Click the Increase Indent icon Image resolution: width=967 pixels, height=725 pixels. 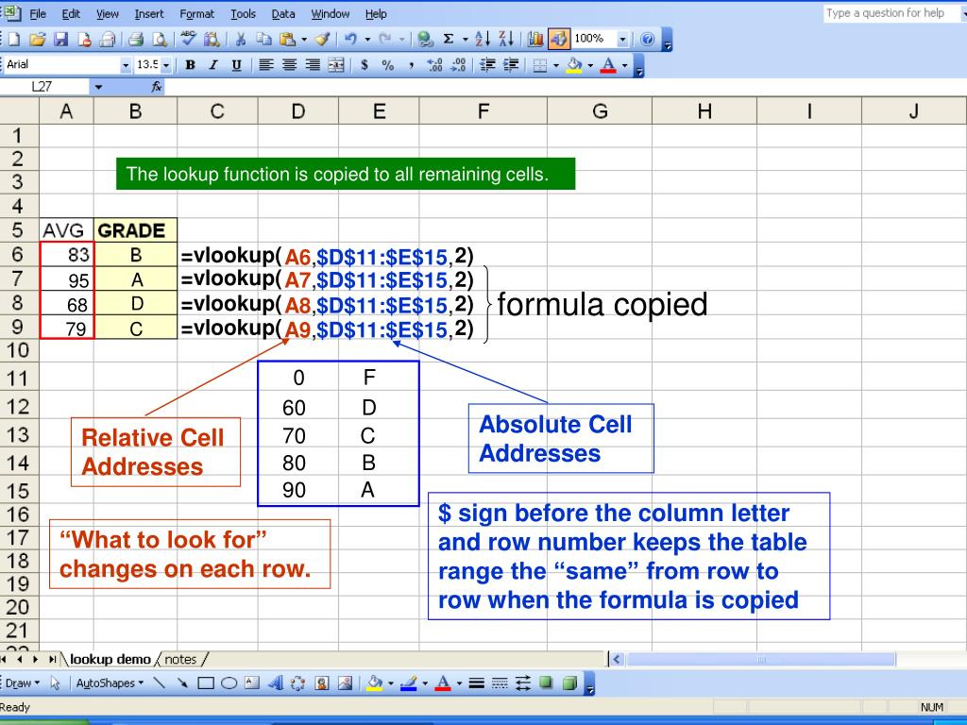click(x=511, y=65)
